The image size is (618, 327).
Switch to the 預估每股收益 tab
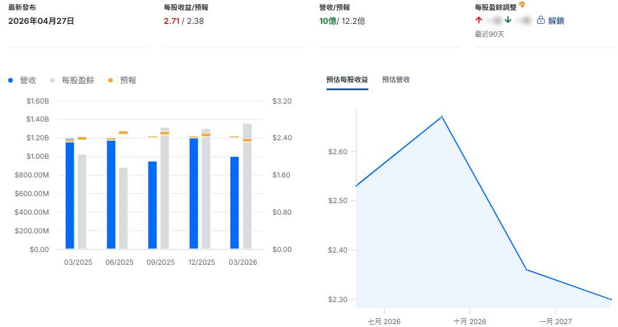pyautogui.click(x=347, y=80)
